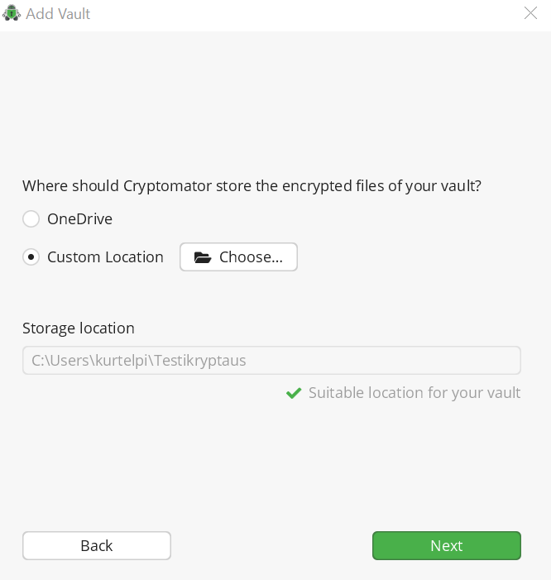Click the "Suitable location for your vault" message
The height and width of the screenshot is (580, 551).
coord(414,393)
